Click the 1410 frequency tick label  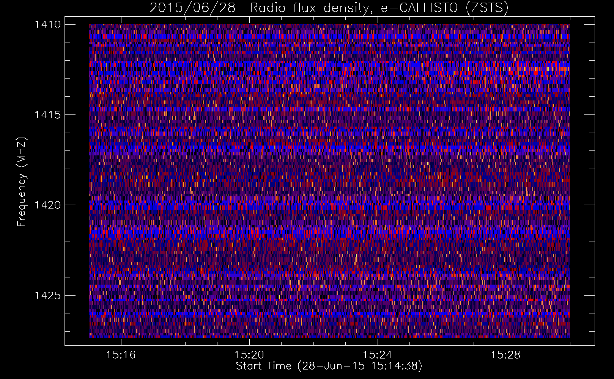coord(47,25)
